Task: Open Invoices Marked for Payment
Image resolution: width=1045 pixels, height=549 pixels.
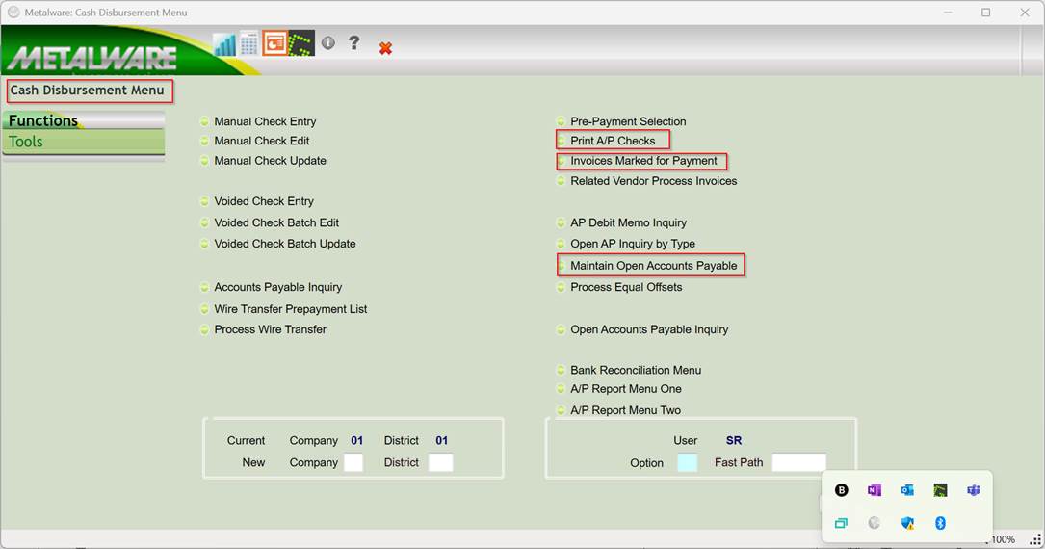Action: click(643, 161)
